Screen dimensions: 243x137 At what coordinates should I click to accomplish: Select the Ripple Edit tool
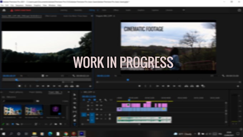(75, 103)
